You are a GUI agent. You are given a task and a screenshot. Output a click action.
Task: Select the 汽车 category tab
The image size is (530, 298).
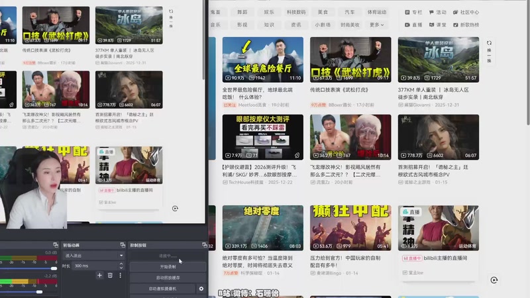(350, 12)
